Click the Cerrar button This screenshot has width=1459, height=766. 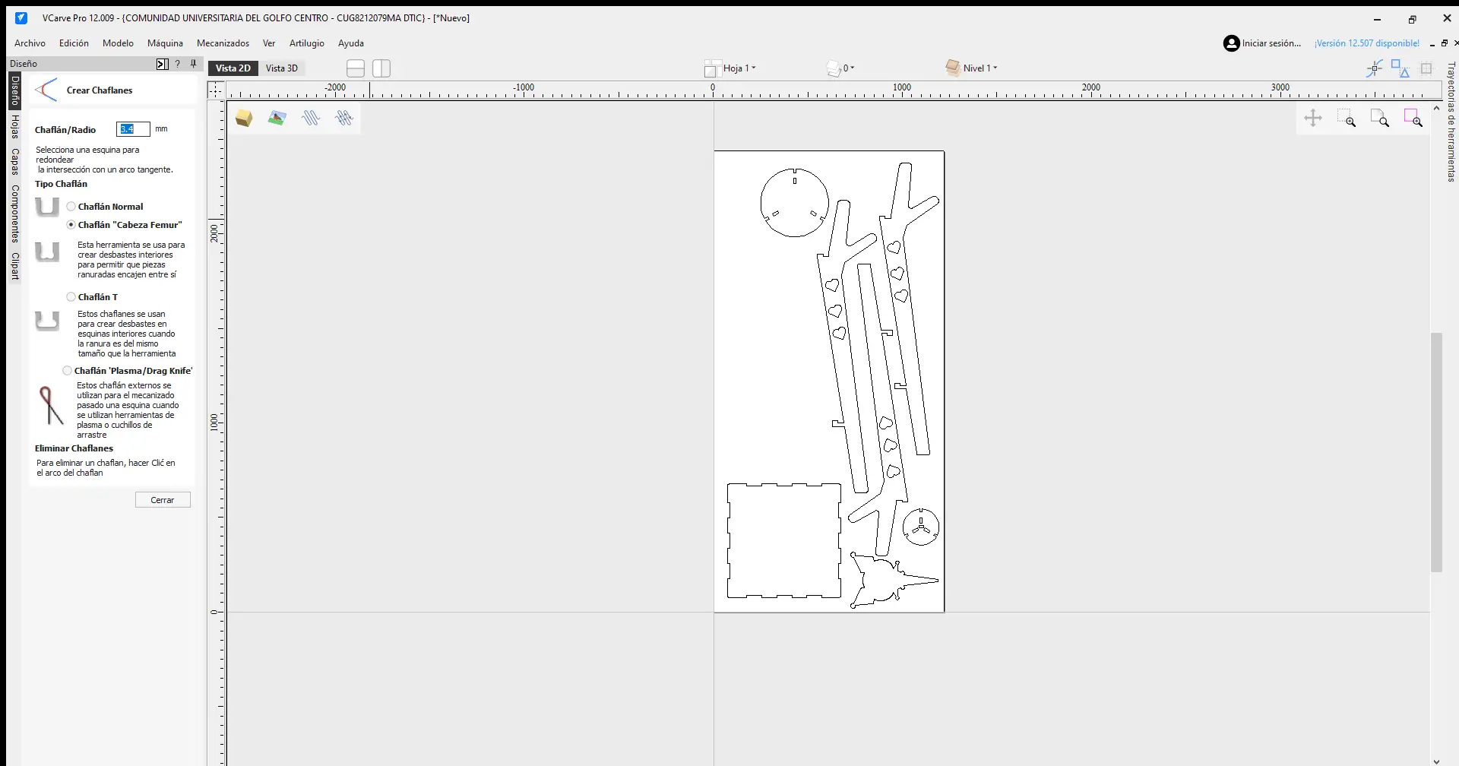tap(163, 500)
